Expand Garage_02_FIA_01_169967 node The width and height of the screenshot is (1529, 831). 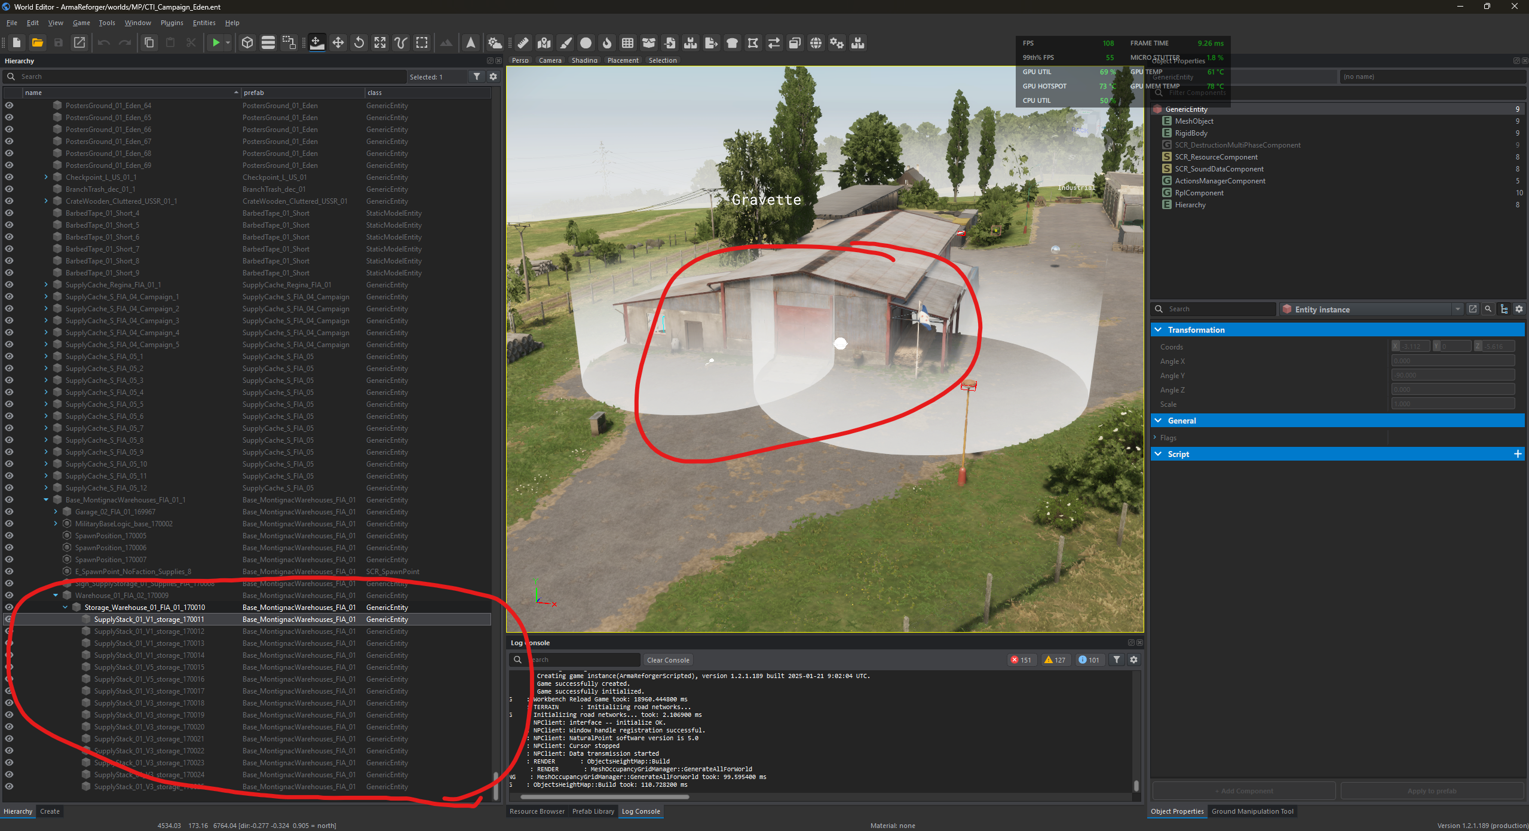tap(56, 511)
